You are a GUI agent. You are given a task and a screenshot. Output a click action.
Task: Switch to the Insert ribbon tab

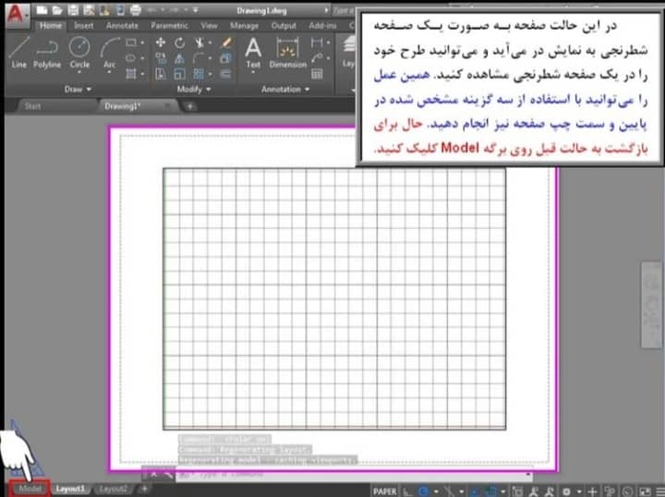coord(83,26)
